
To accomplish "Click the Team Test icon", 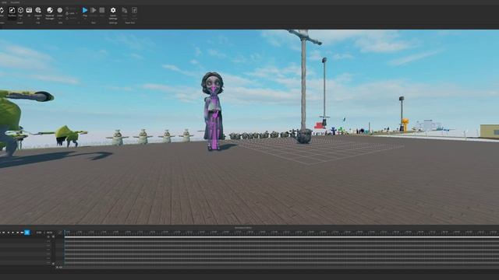I will point(125,10).
